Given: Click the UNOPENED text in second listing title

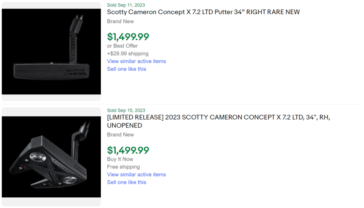Looking at the screenshot, I should tap(125, 125).
